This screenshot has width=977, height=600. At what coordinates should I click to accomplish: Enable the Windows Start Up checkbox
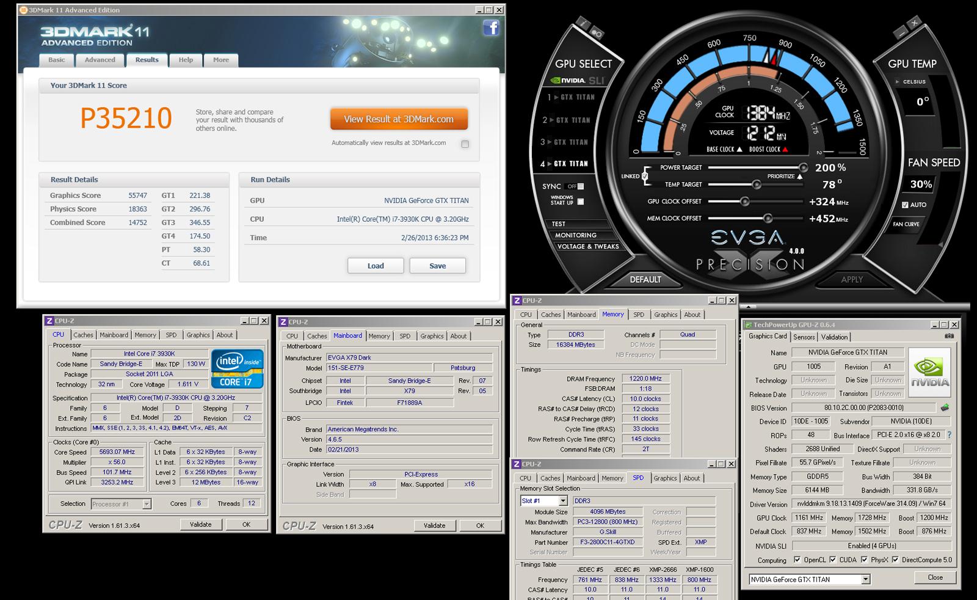point(581,201)
